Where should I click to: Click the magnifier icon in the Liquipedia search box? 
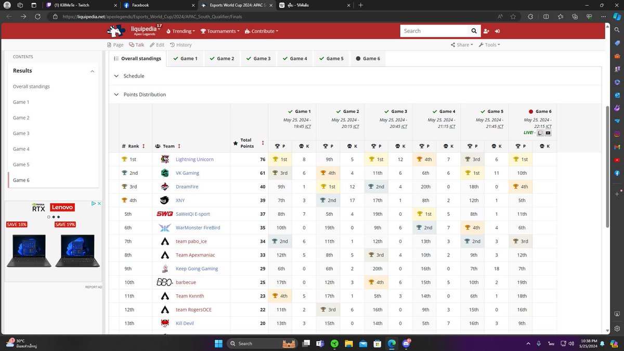click(474, 31)
